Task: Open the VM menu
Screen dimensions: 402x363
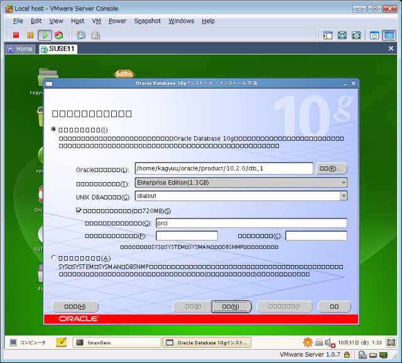Action: tap(96, 21)
